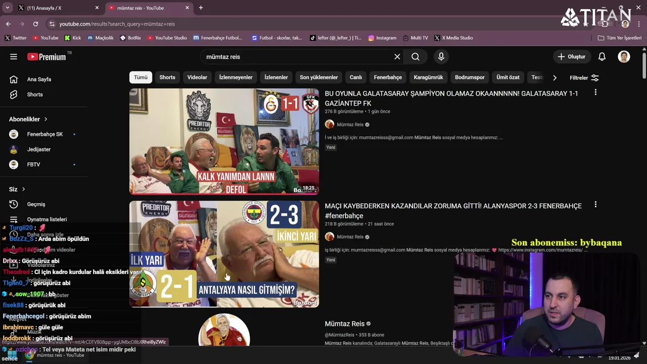Click the search input field

click(298, 57)
